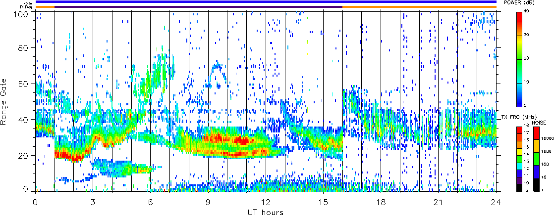Click the "100" label on NOISE scale

tap(545, 164)
